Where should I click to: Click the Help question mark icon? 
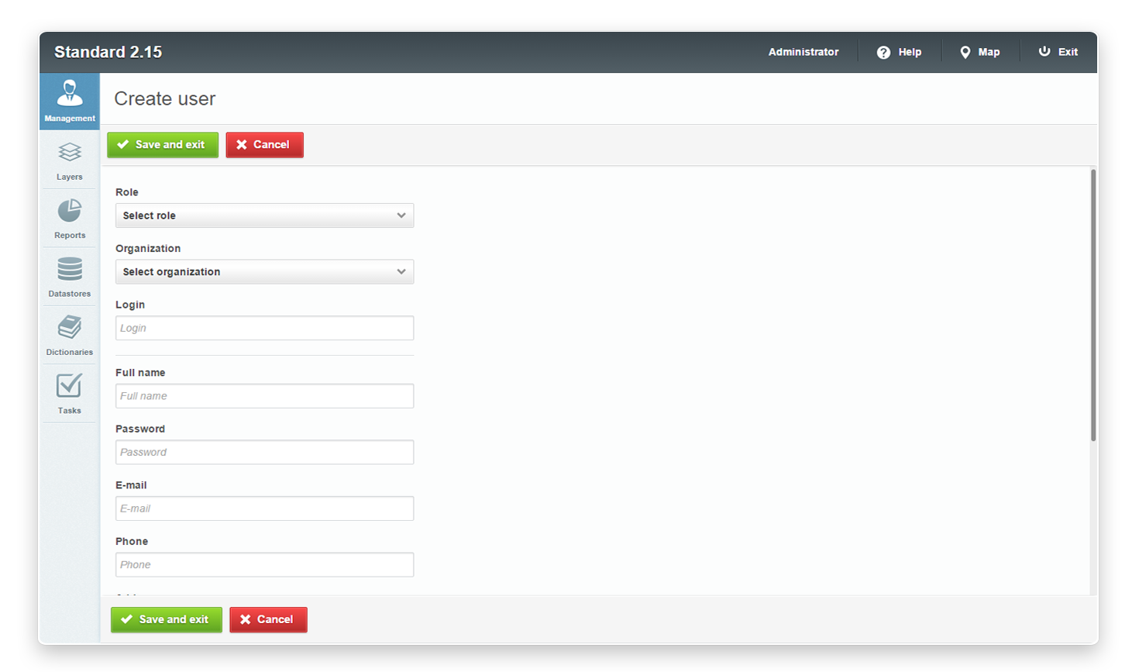point(883,52)
